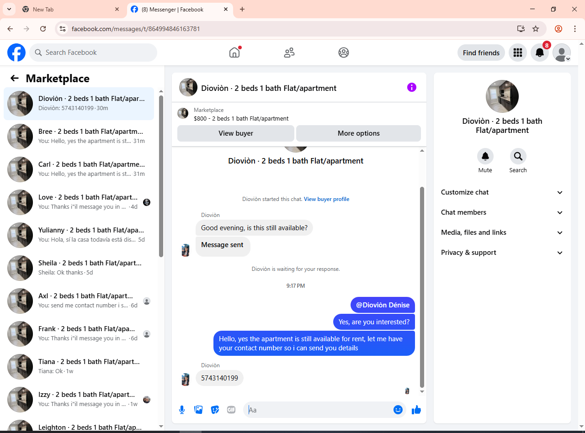Click the 'Yes, are you interested?' message
The width and height of the screenshot is (585, 433).
click(374, 322)
